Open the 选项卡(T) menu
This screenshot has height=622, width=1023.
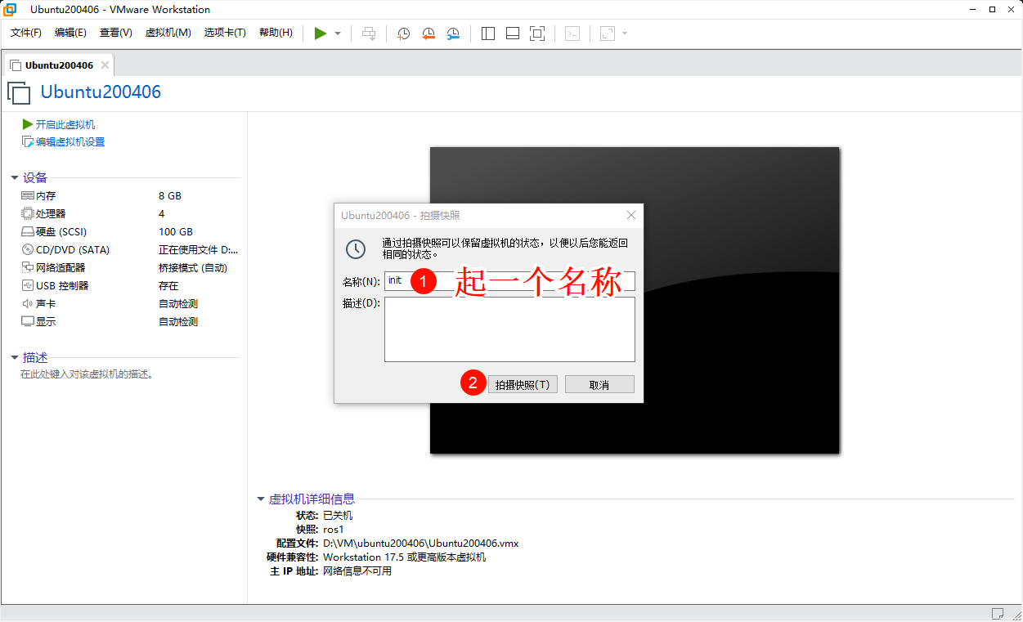225,33
